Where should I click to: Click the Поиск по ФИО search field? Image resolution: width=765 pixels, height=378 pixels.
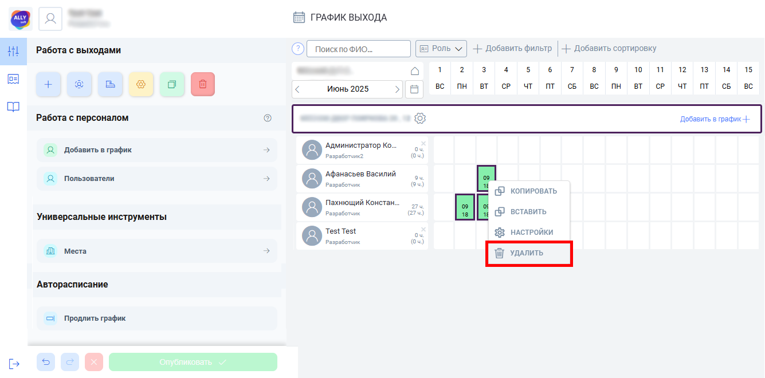click(359, 49)
